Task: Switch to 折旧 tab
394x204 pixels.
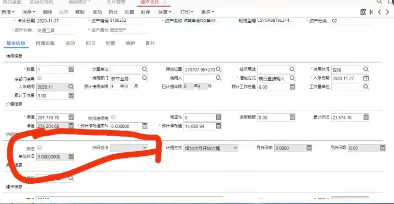Action: [x=90, y=43]
